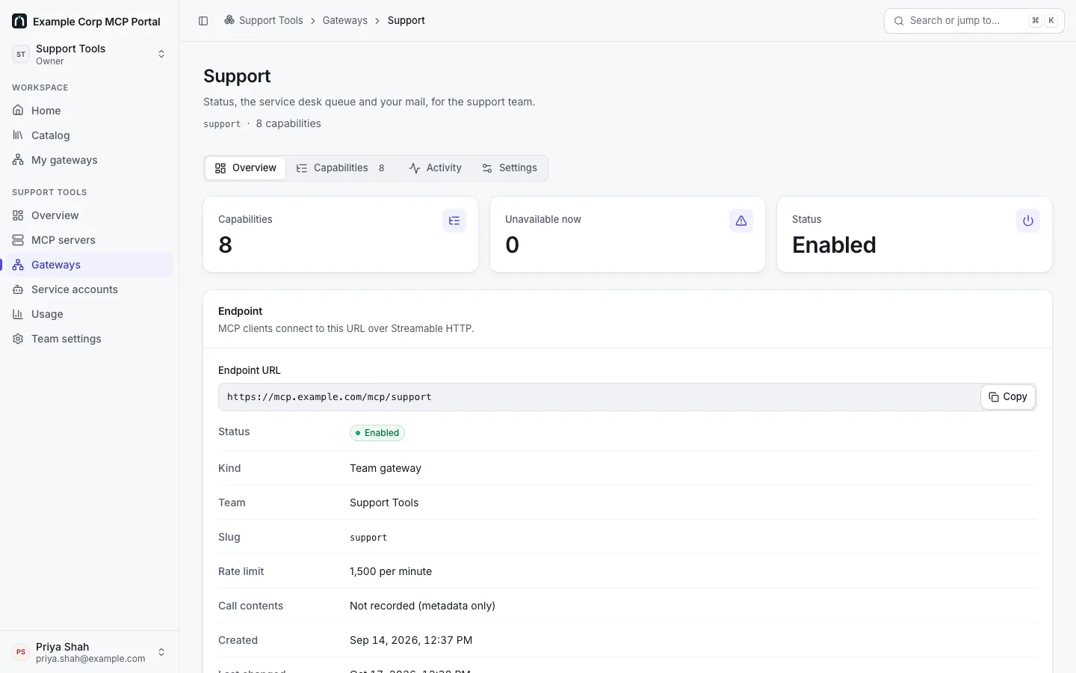
Task: Click the PS user avatar
Action: tap(21, 652)
